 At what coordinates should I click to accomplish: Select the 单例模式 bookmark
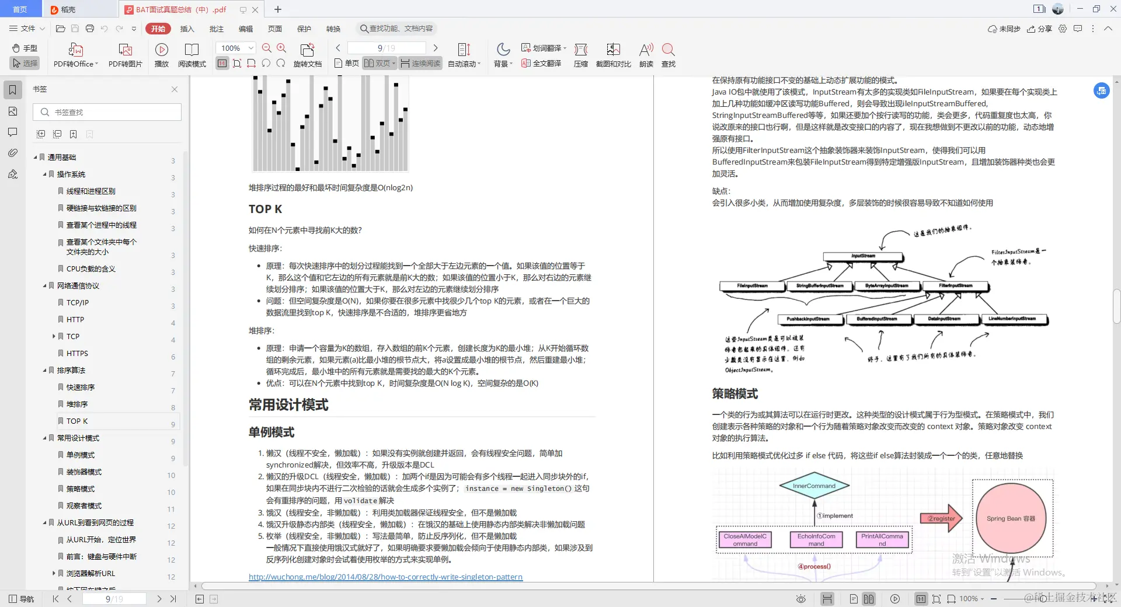(80, 455)
